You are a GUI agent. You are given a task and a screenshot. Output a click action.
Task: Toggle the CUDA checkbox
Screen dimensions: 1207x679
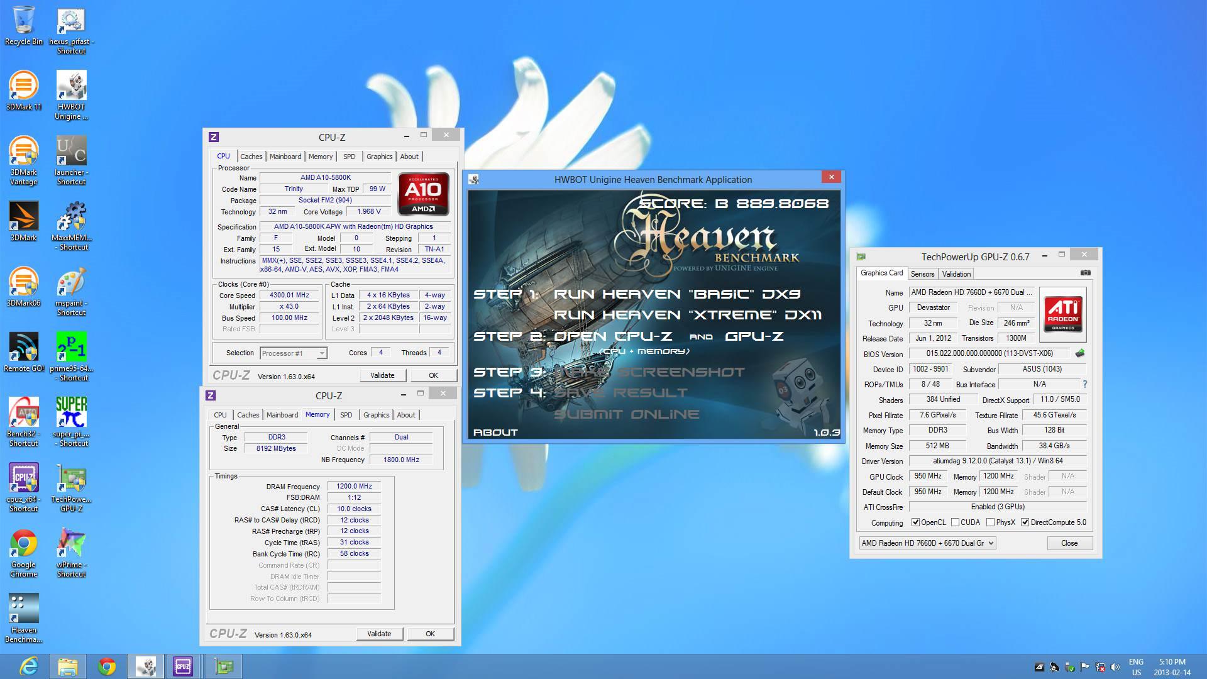956,522
